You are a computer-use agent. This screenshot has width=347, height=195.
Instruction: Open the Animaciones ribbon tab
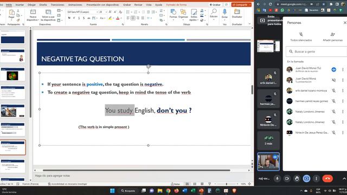click(75, 5)
